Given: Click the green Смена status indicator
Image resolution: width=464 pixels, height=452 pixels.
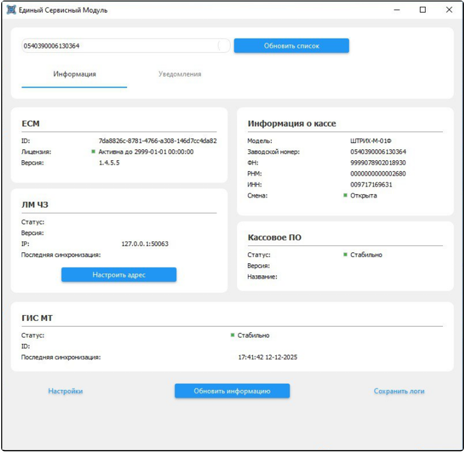Looking at the screenshot, I should [x=345, y=195].
